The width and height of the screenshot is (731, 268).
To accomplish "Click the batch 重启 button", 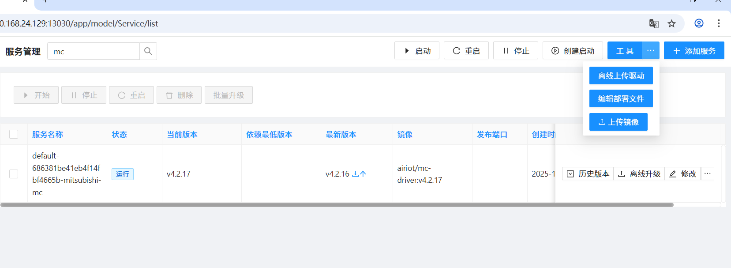I will 131,95.
